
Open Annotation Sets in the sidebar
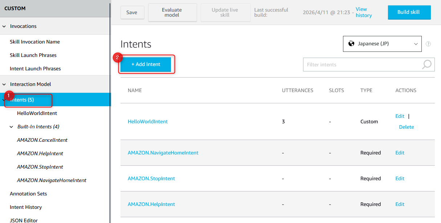[28, 194]
